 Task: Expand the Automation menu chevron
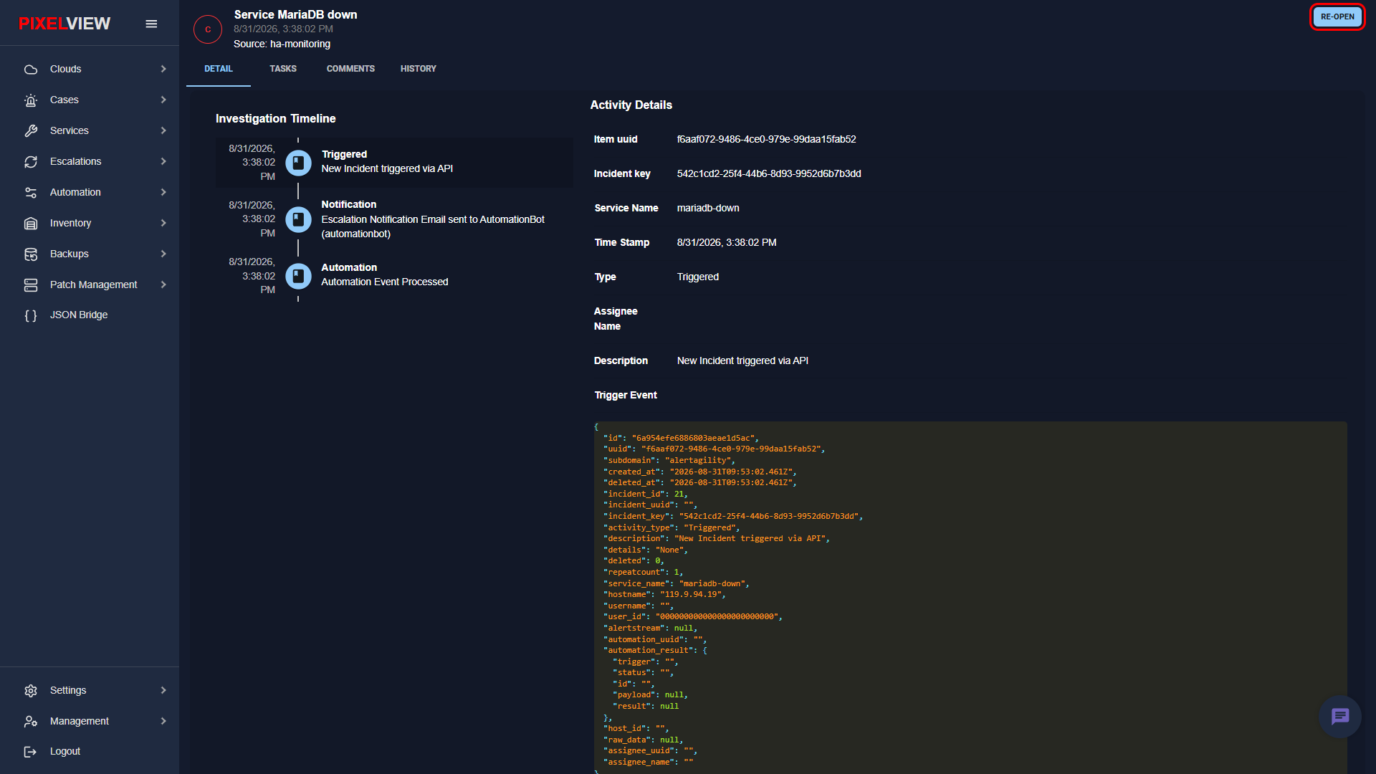[x=163, y=192]
